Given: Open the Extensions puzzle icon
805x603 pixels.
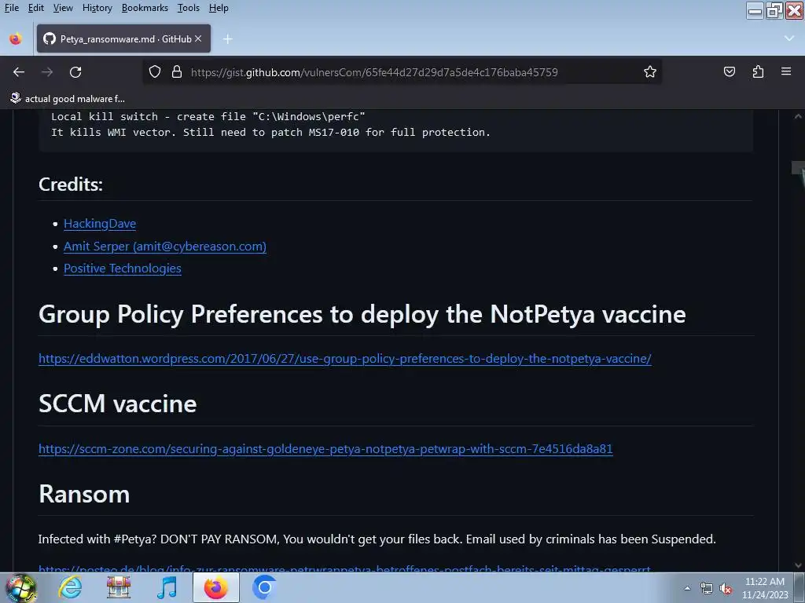Looking at the screenshot, I should tap(758, 71).
